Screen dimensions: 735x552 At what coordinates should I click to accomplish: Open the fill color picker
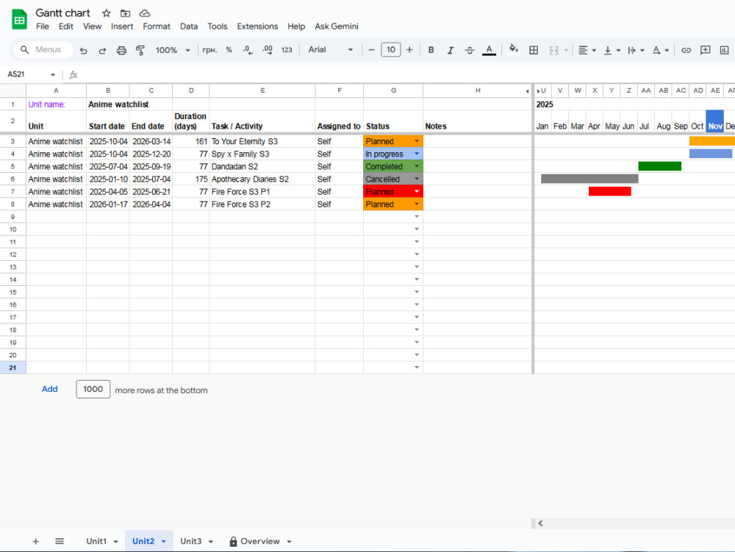(514, 49)
